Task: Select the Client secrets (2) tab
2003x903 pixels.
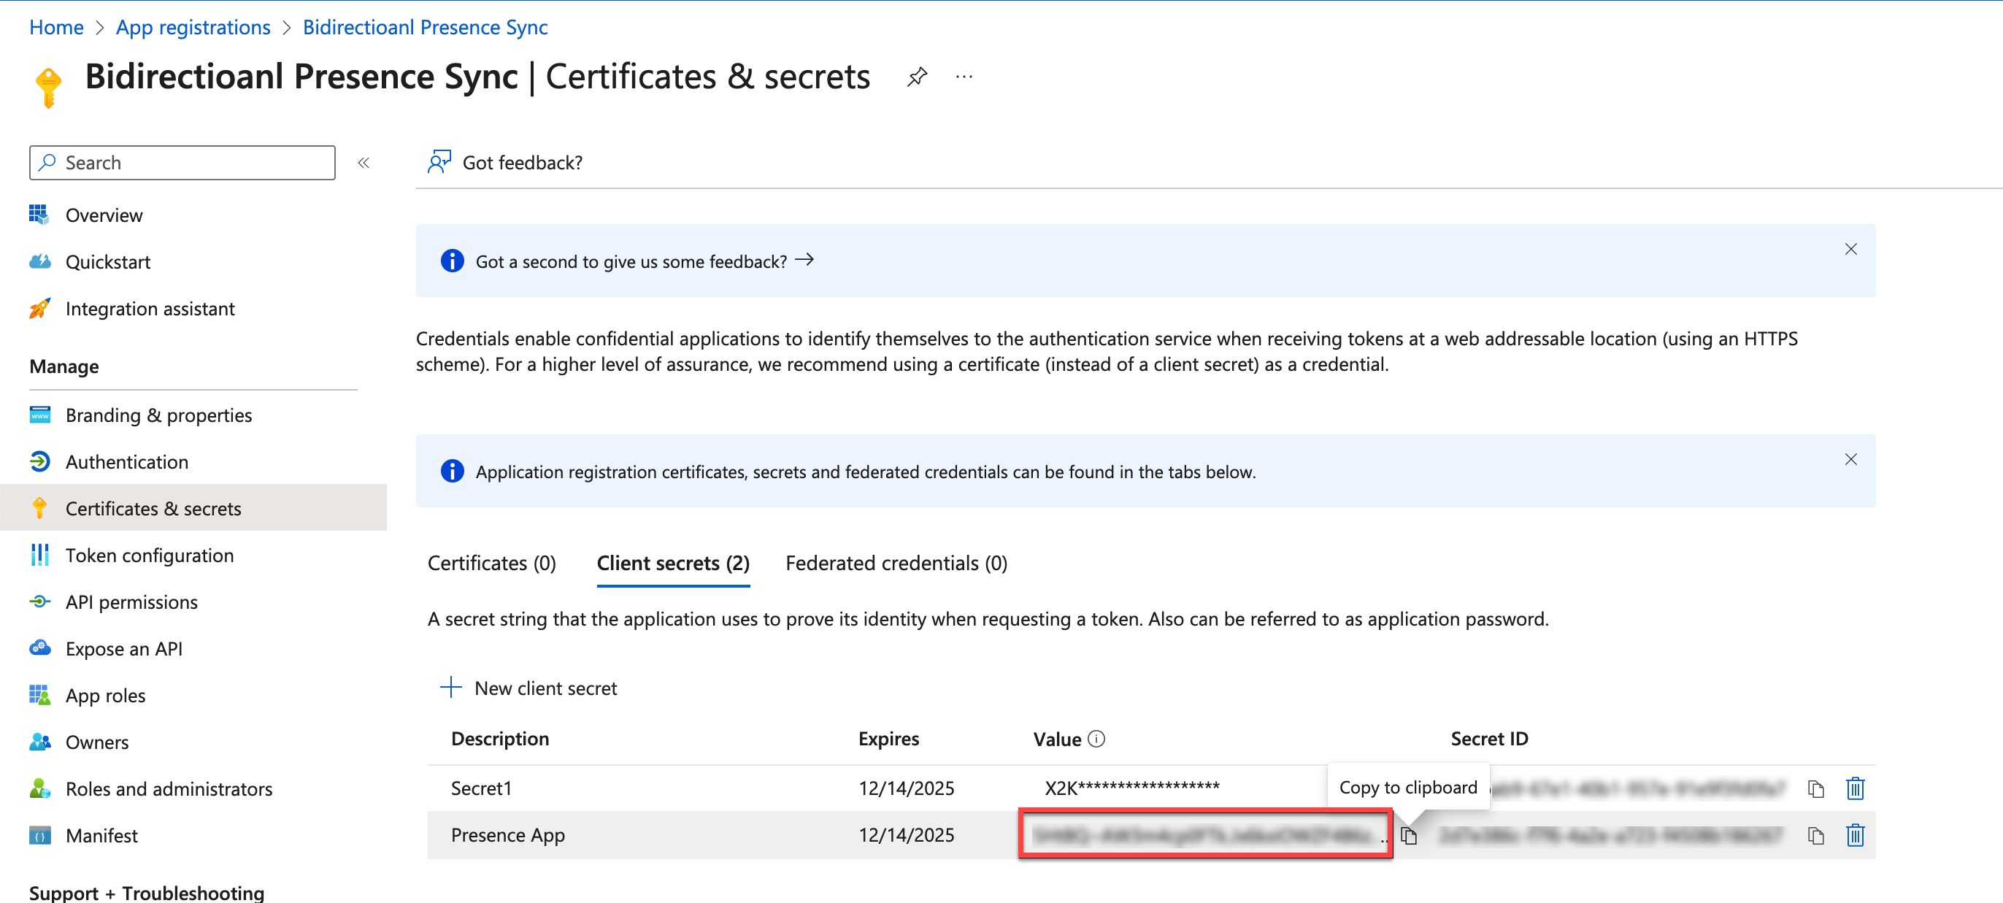Action: pos(672,562)
